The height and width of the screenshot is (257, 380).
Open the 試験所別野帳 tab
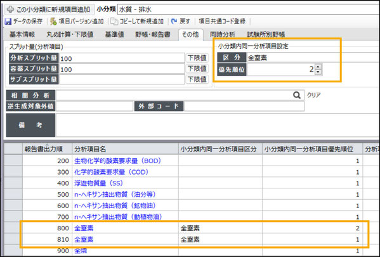pos(266,34)
